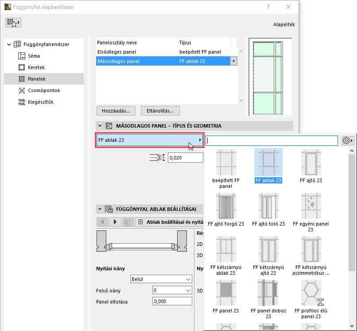Viewport: 357px width, 331px height.
Task: Open type arrow for Másodlagos panel row
Action: click(x=233, y=61)
